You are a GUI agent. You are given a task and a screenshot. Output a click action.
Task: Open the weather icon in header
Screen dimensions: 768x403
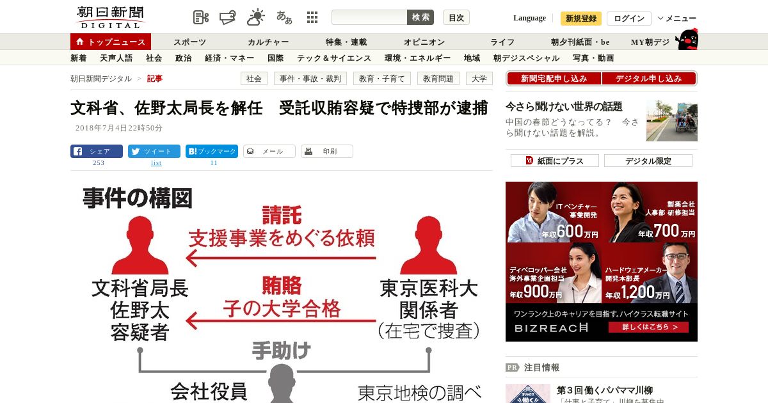coord(256,17)
